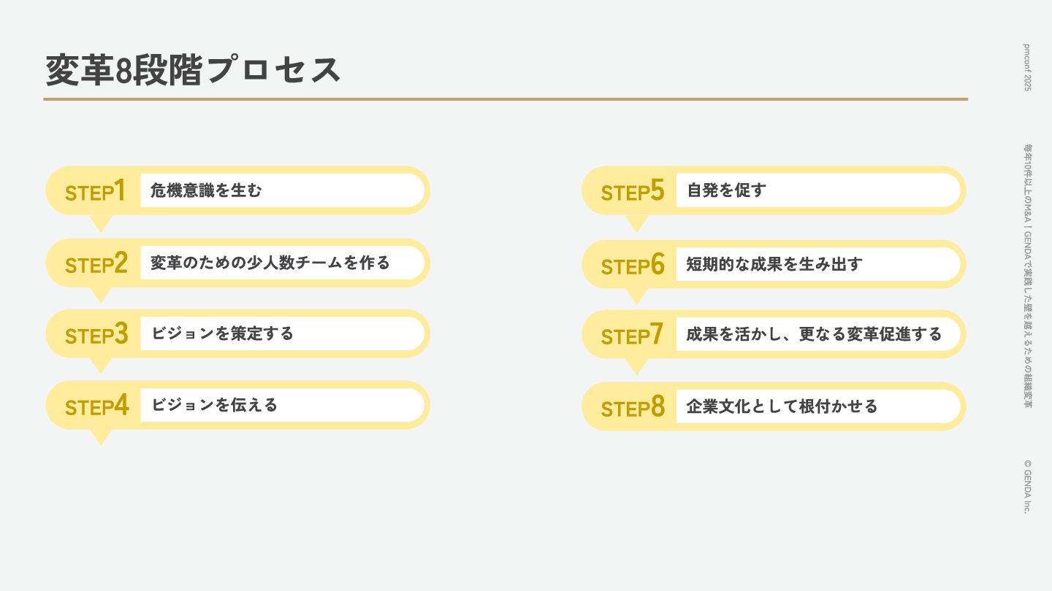Click the 成果を活かし、更なる変革促進する text box

817,334
